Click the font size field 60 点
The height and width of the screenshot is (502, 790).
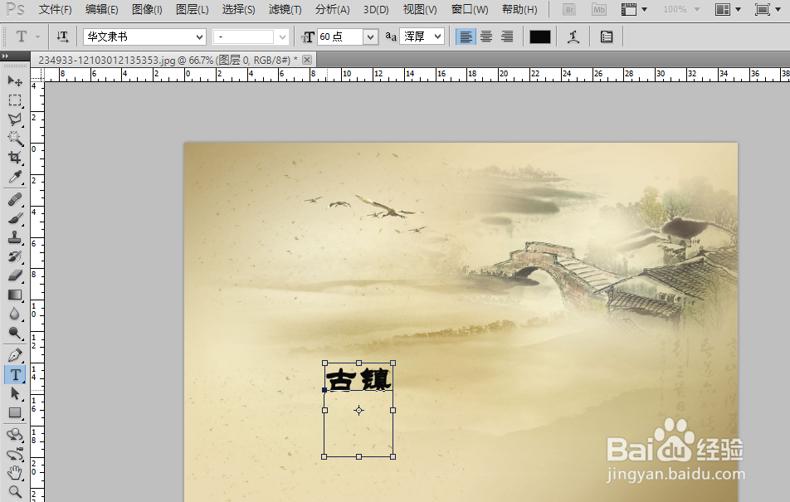(x=340, y=37)
